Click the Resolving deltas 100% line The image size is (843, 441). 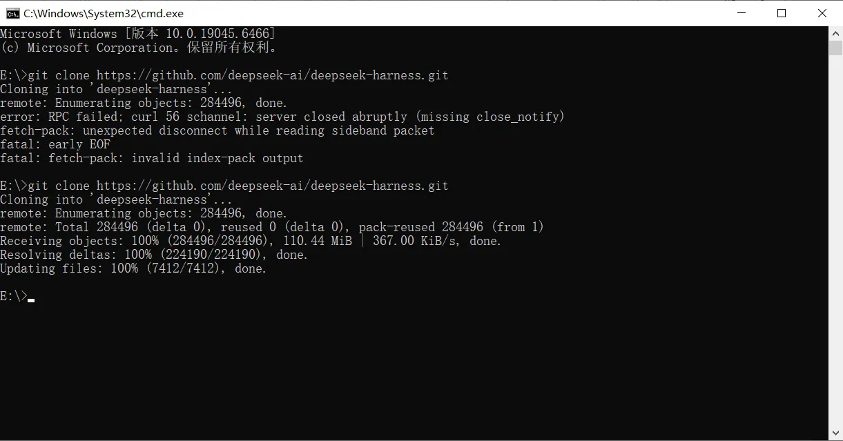coord(154,255)
